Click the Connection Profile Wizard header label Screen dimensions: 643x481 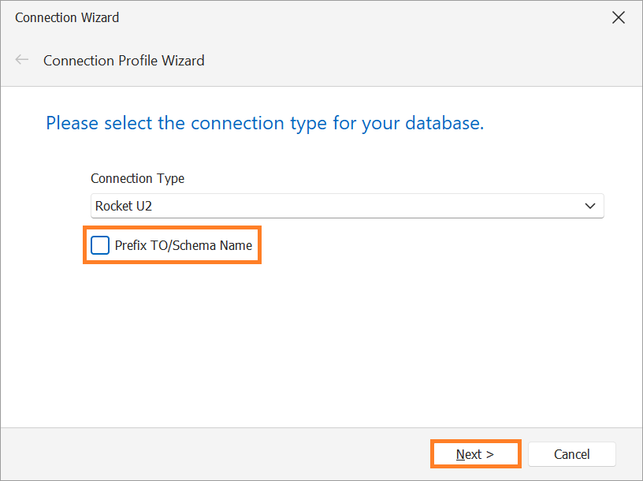(x=124, y=60)
